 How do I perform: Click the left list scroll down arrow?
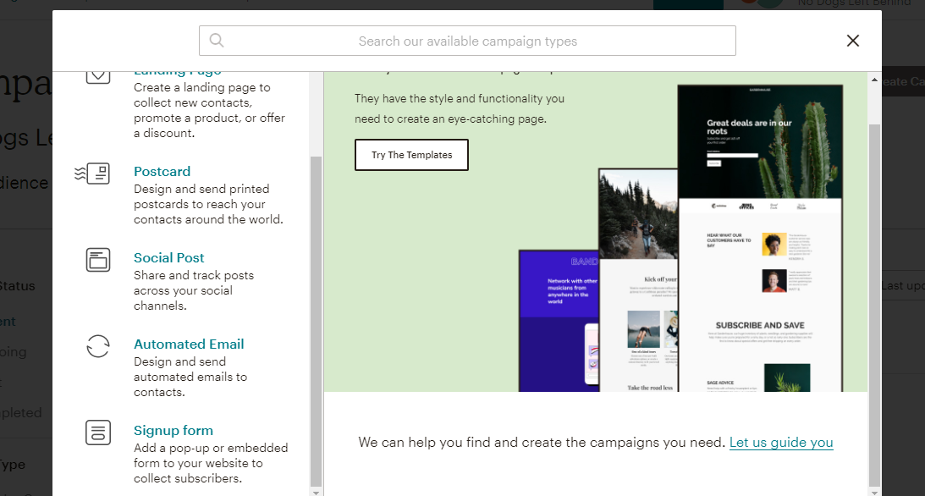(x=316, y=492)
